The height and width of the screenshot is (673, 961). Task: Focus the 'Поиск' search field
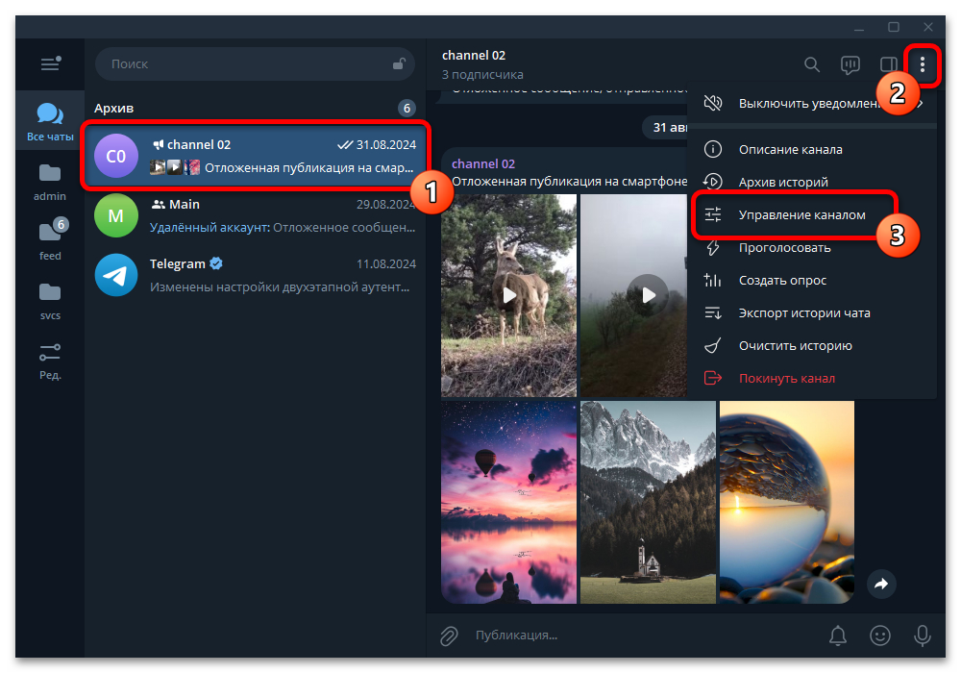[255, 63]
